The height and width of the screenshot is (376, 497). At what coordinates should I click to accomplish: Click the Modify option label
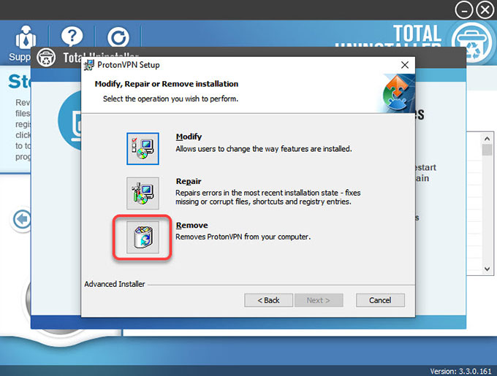189,137
